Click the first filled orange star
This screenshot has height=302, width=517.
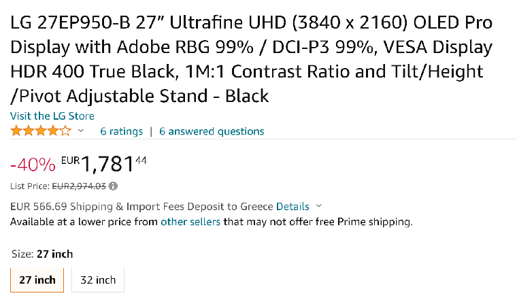tap(16, 131)
